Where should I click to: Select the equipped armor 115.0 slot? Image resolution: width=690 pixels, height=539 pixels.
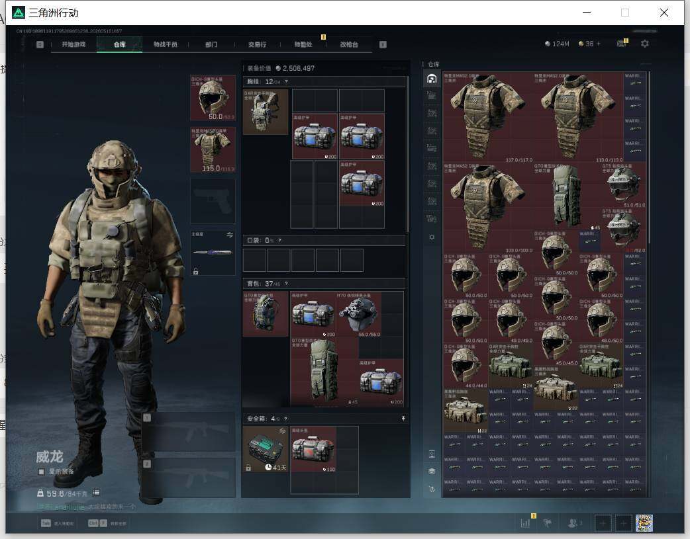(213, 149)
